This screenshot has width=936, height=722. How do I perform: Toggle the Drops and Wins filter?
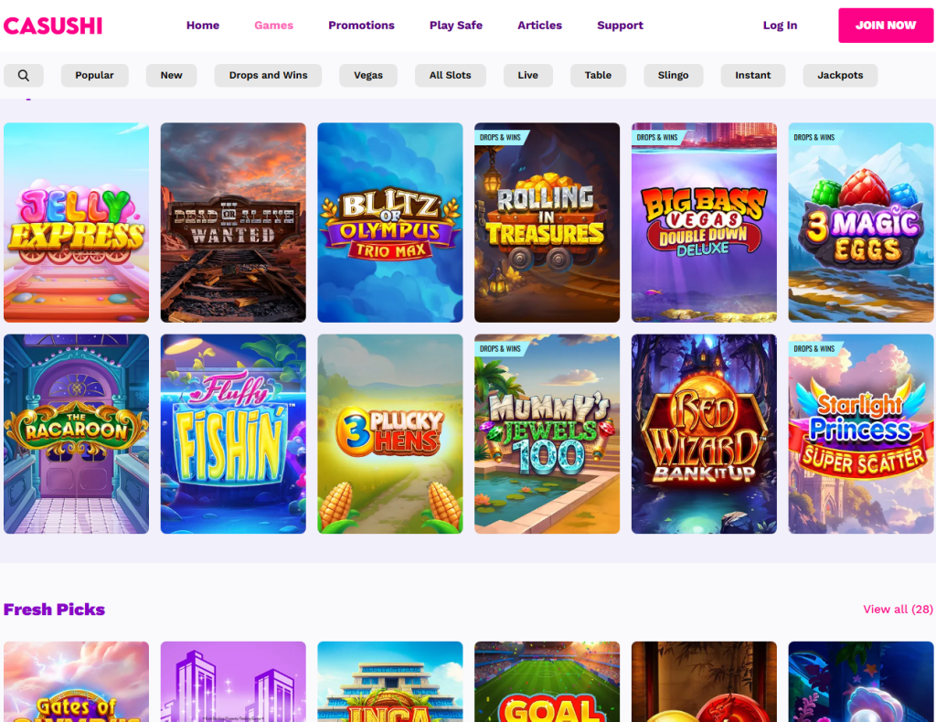coord(268,75)
